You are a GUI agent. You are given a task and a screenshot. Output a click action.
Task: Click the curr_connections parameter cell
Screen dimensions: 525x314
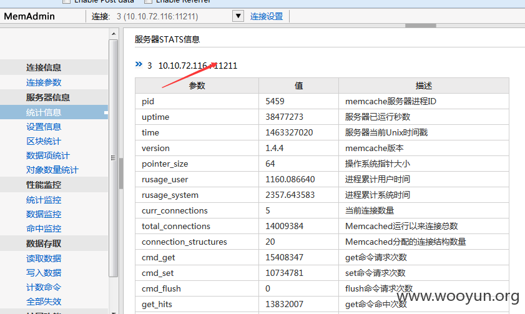click(x=197, y=210)
